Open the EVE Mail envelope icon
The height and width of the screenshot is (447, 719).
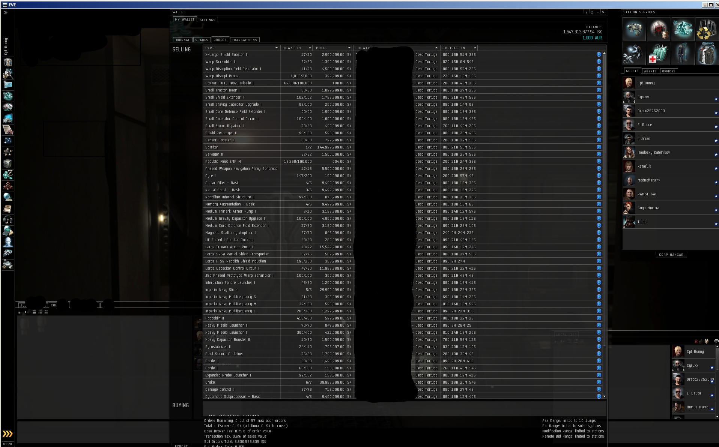[x=8, y=85]
